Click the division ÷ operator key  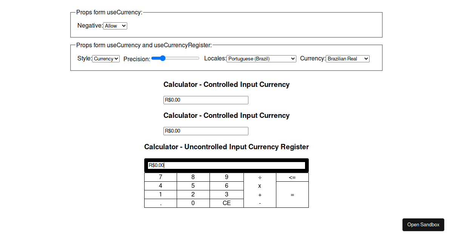[259, 177]
